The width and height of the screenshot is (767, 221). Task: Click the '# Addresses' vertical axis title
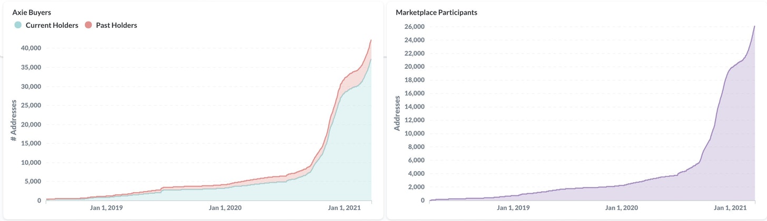(x=14, y=120)
